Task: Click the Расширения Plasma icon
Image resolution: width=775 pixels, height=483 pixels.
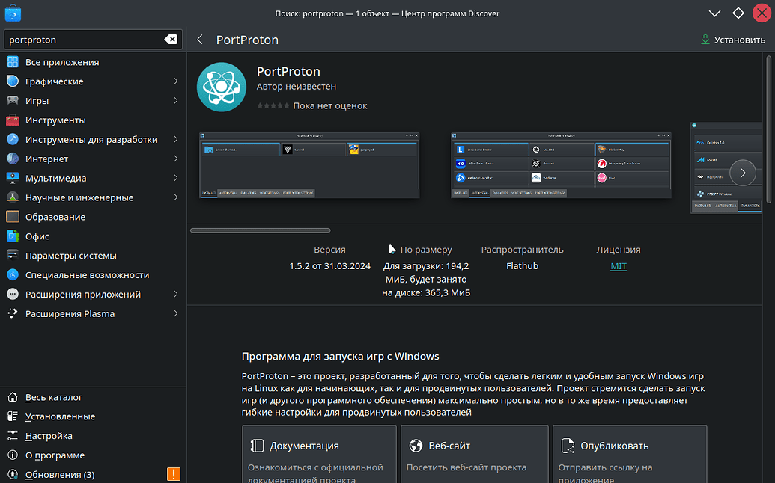Action: pyautogui.click(x=13, y=313)
